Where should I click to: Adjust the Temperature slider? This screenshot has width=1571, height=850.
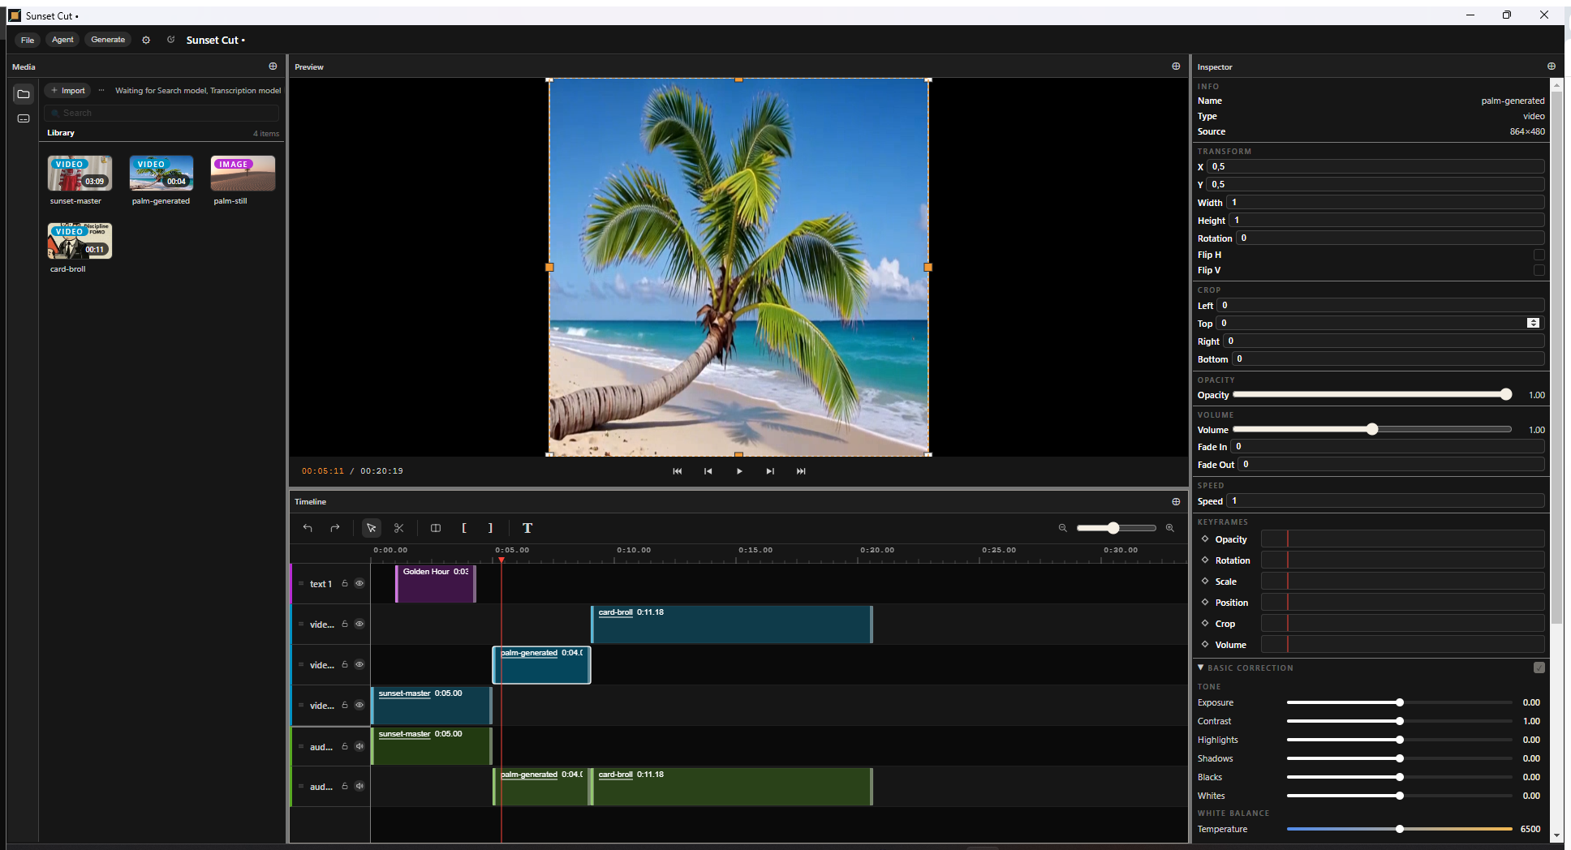(x=1399, y=829)
